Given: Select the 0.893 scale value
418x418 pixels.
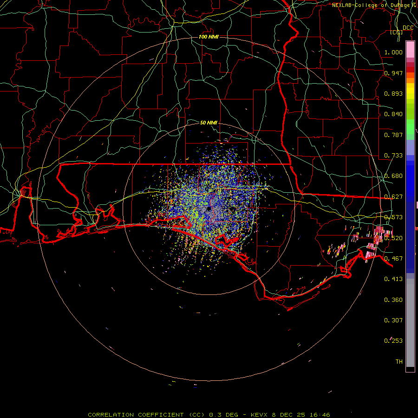Looking at the screenshot, I should coord(393,93).
